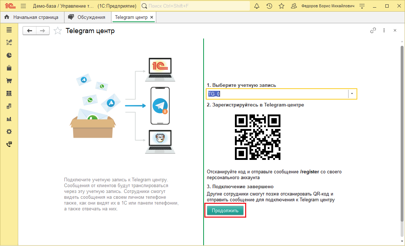
Task: Click the back arrow navigation button
Action: (30, 31)
